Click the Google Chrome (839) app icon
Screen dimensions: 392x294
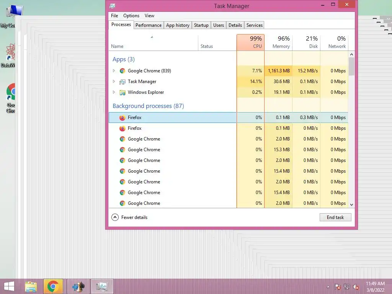[122, 71]
